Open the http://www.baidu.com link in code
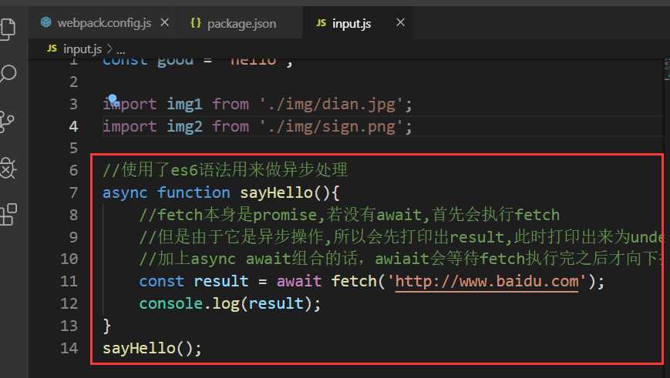Viewport: 670px width, 378px height. click(x=487, y=282)
